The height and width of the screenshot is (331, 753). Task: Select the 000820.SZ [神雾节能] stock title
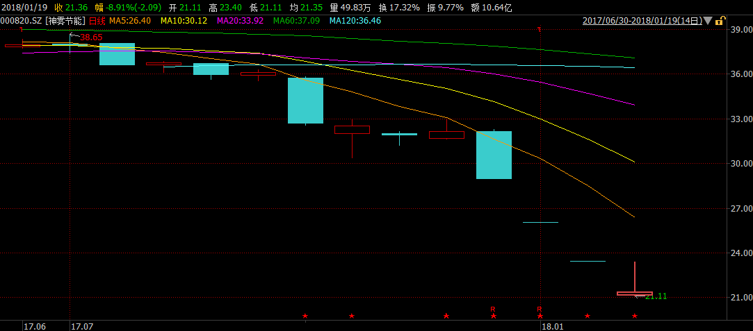[43, 21]
